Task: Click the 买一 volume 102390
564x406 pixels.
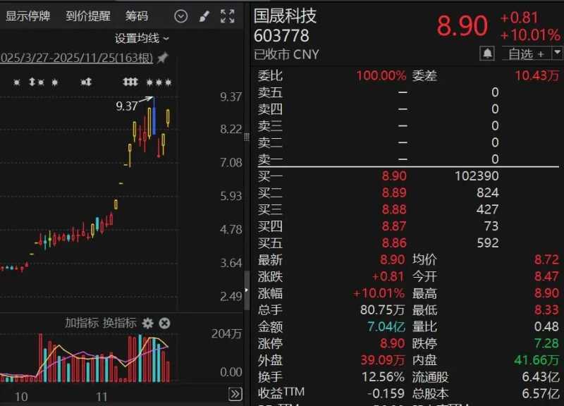Action: click(x=477, y=176)
